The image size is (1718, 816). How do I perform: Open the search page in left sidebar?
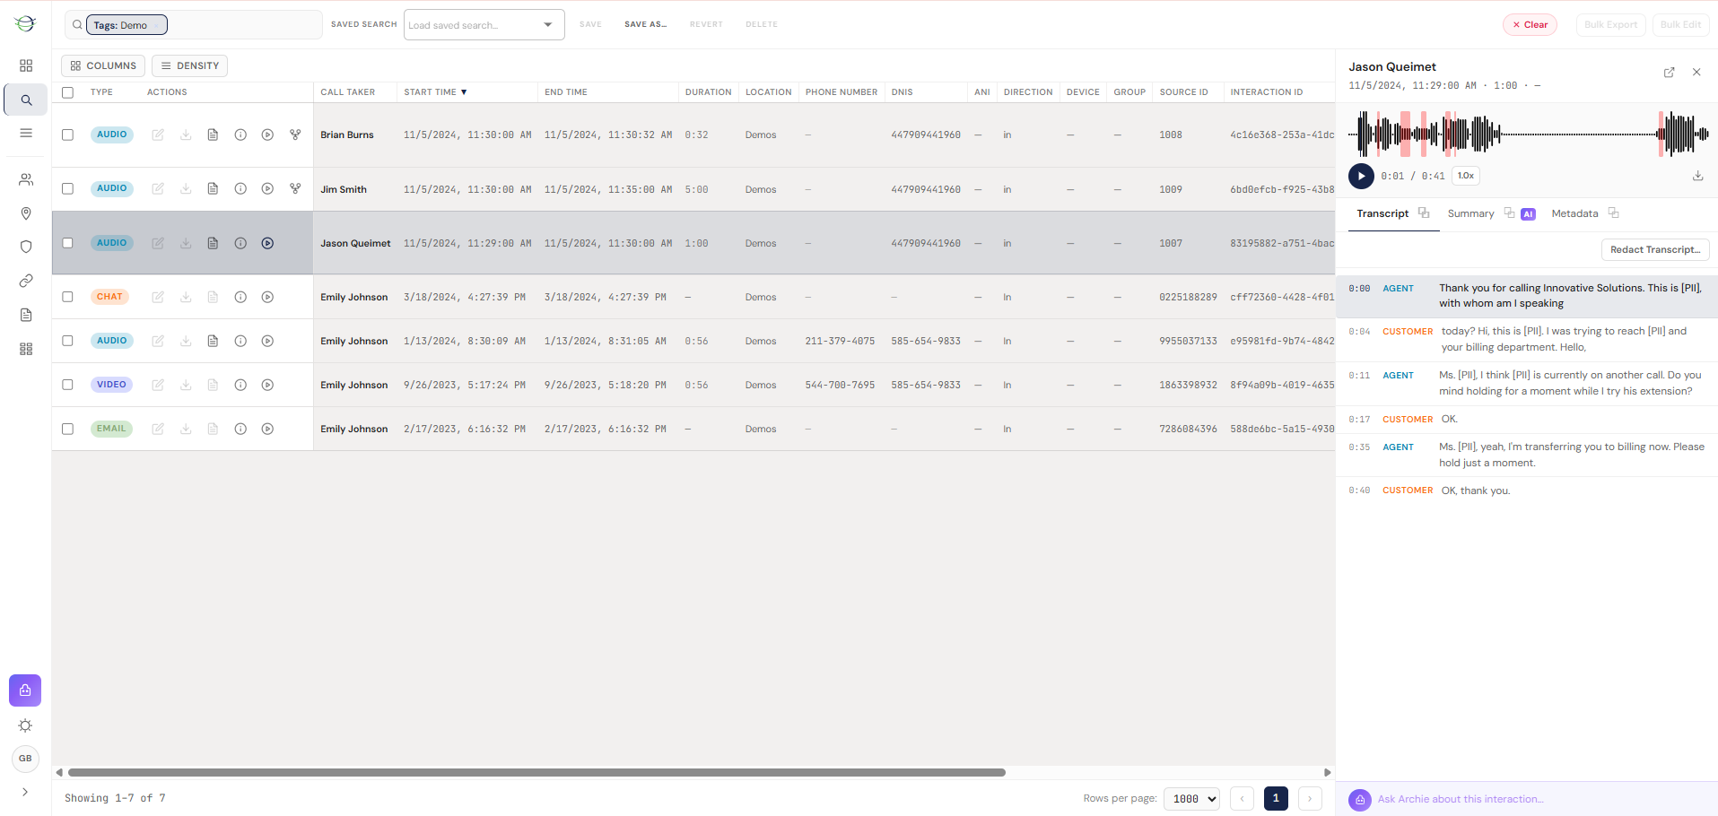click(x=26, y=100)
